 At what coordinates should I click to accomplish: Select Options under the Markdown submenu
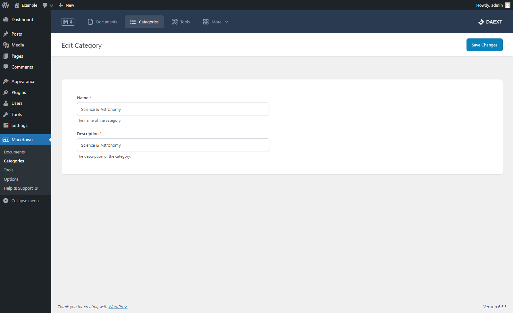click(11, 179)
